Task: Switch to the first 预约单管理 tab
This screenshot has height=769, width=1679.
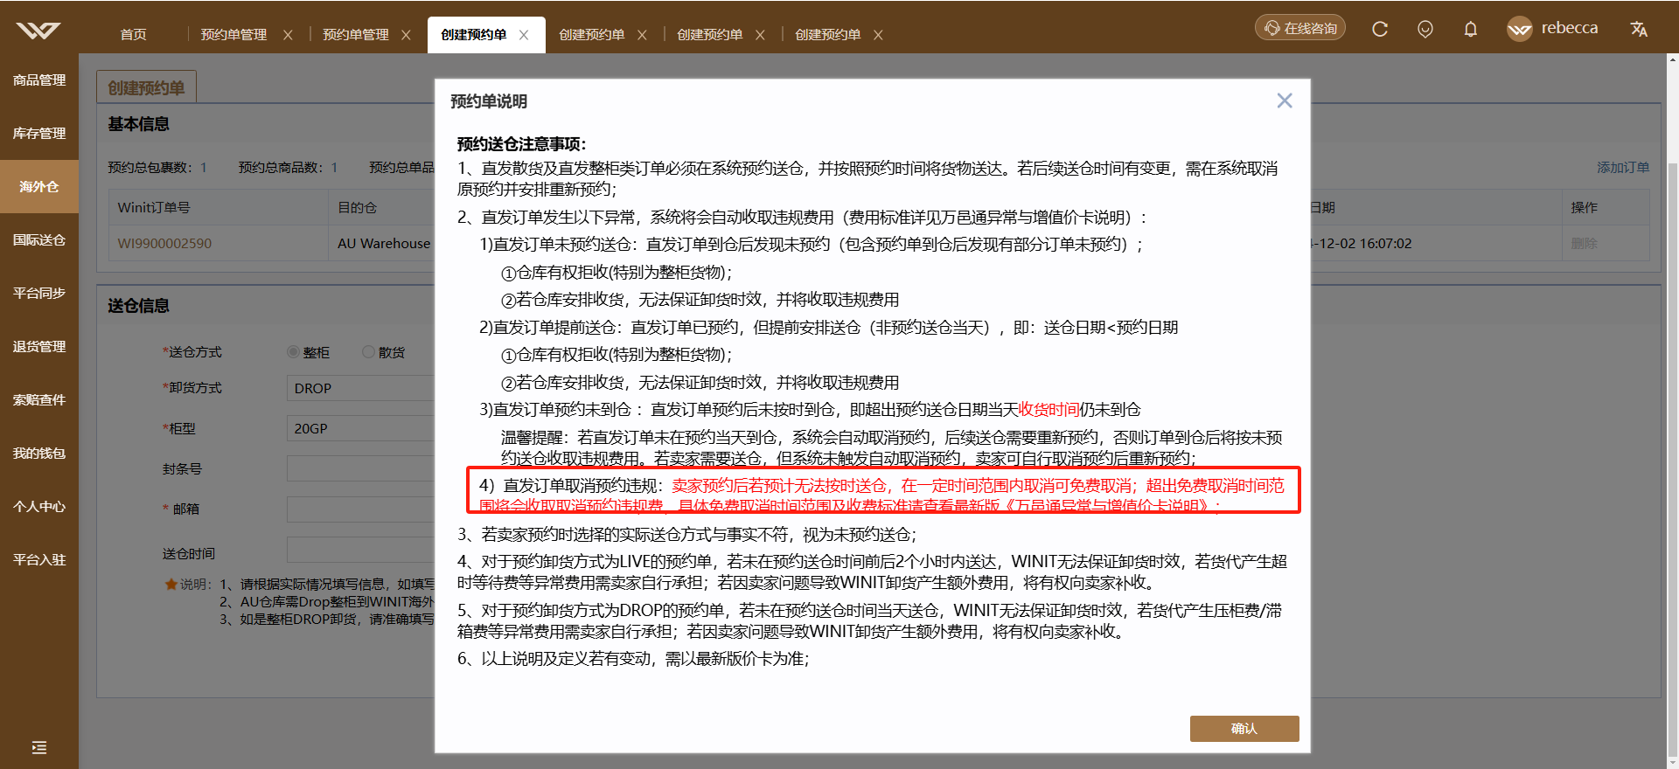Action: click(x=233, y=34)
